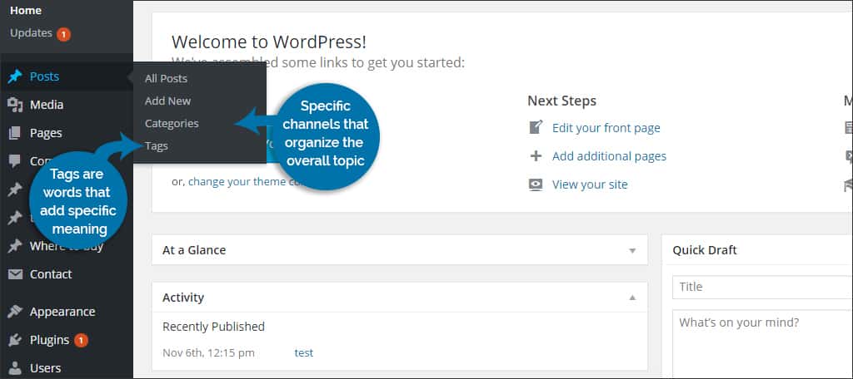The height and width of the screenshot is (379, 853).
Task: Open the Plugins menu
Action: [x=49, y=340]
